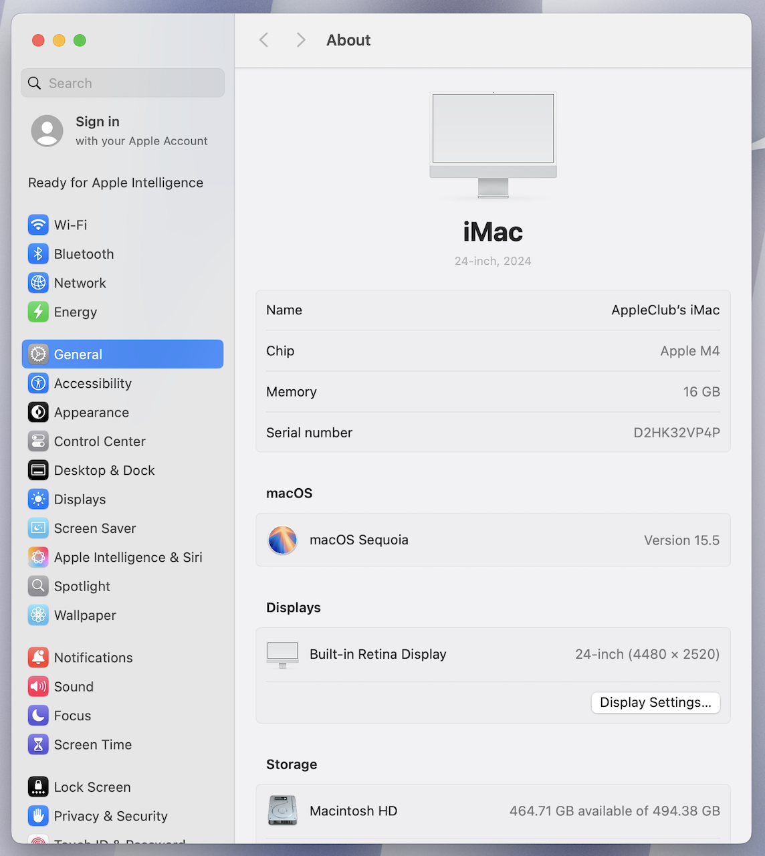This screenshot has width=765, height=856.
Task: Open the Displays sun icon
Action: [x=38, y=499]
